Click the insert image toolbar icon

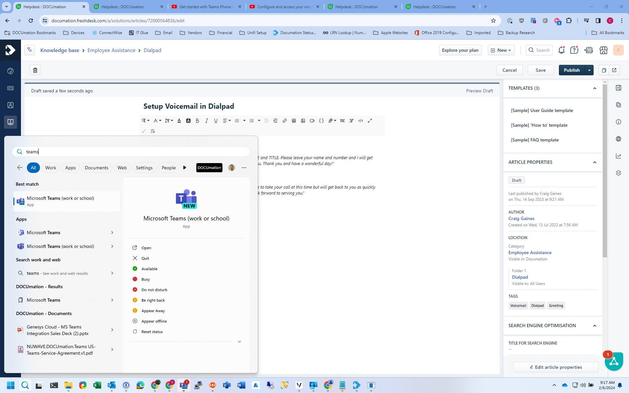[x=303, y=121]
